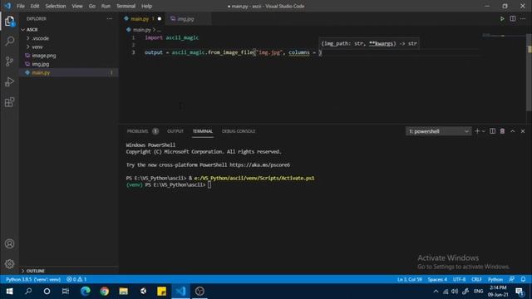Switch to the DEBUG CONSOLE tab
This screenshot has height=299, width=532.
(x=239, y=131)
